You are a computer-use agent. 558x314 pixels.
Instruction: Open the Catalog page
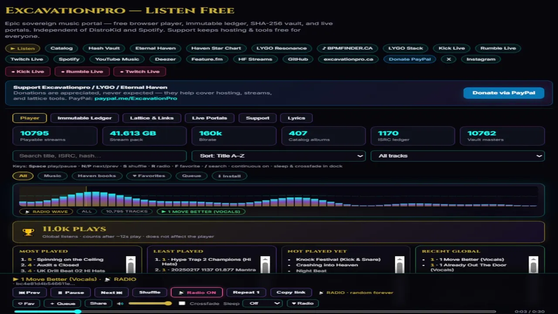[61, 48]
